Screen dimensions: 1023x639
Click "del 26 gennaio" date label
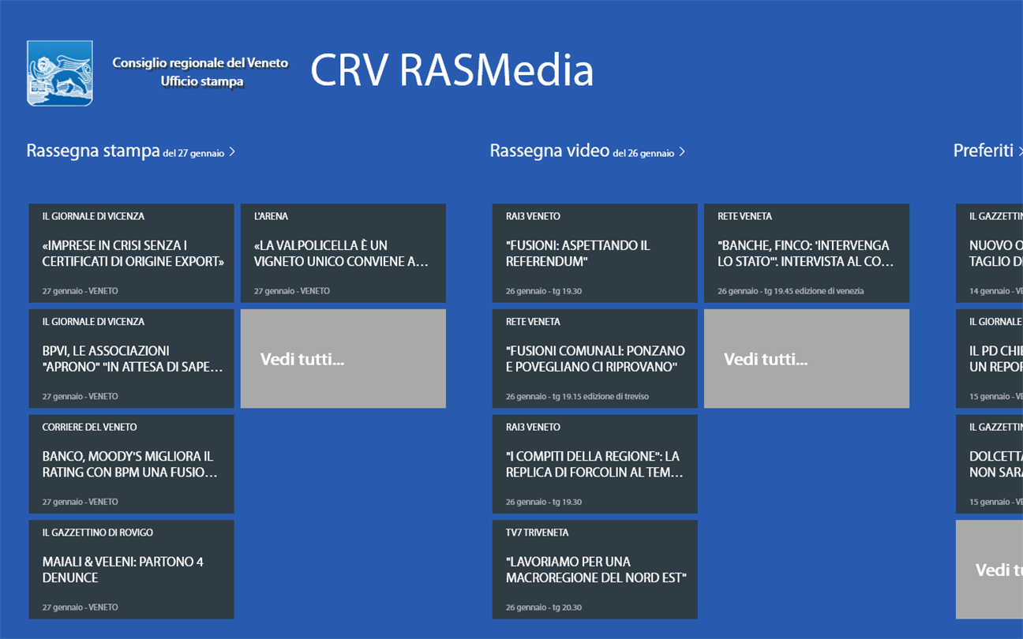tap(643, 153)
